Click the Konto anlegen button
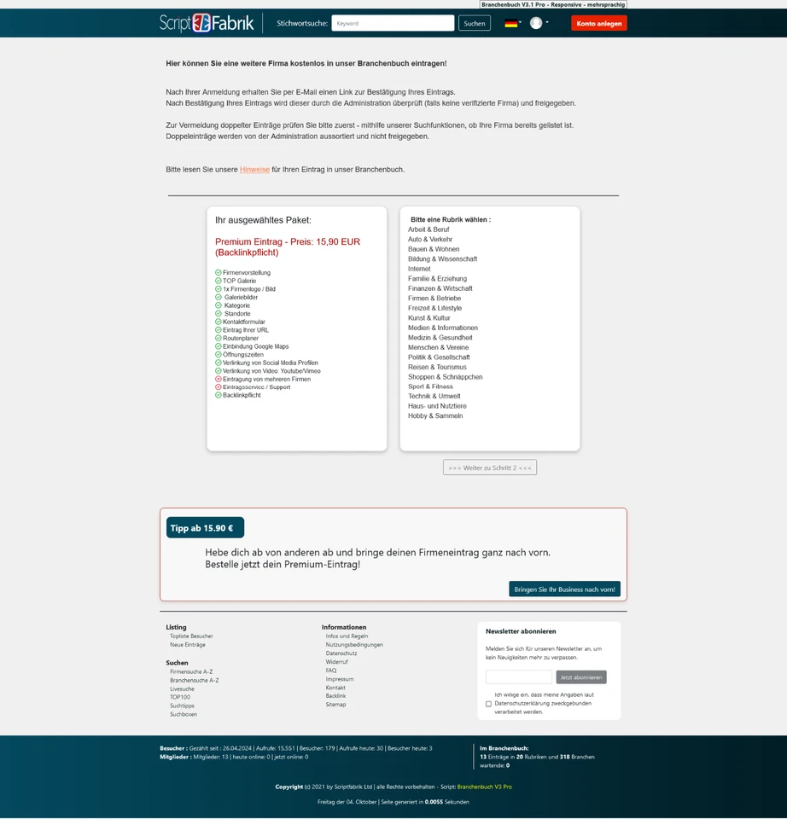 click(x=598, y=23)
